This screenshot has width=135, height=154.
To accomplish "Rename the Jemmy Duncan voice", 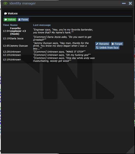I will click(103, 44).
